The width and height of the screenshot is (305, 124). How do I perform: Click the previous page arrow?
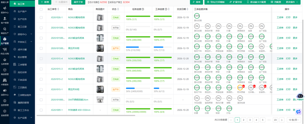tap(231, 120)
